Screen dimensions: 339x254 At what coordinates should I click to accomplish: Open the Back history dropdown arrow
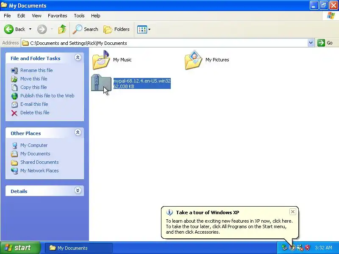[x=30, y=29]
